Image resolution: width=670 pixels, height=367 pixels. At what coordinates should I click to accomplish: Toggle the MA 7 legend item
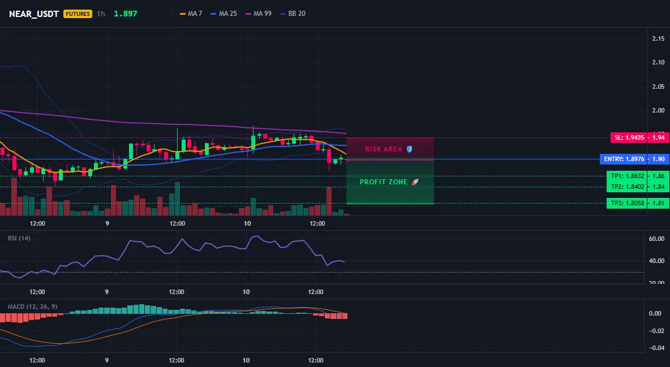[x=191, y=14]
